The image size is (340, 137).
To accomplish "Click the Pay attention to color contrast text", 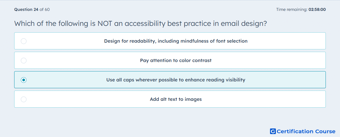I will 176,60.
